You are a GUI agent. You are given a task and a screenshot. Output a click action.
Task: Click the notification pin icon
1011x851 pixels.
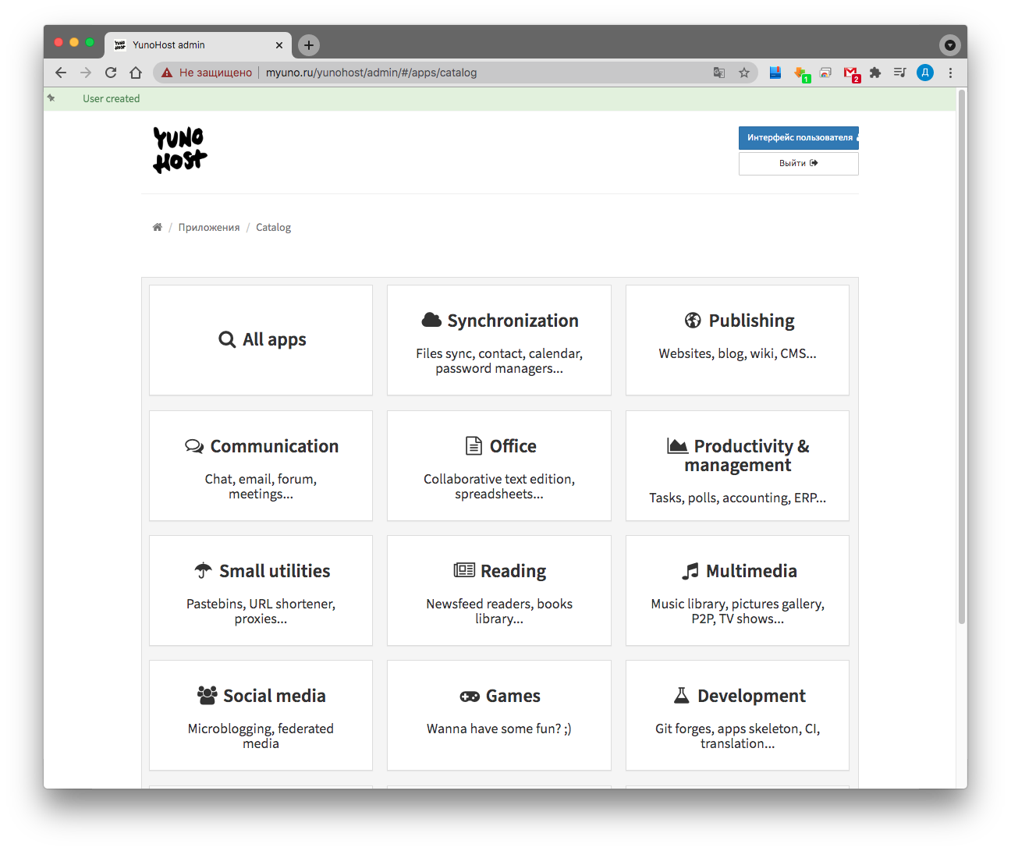tap(51, 98)
